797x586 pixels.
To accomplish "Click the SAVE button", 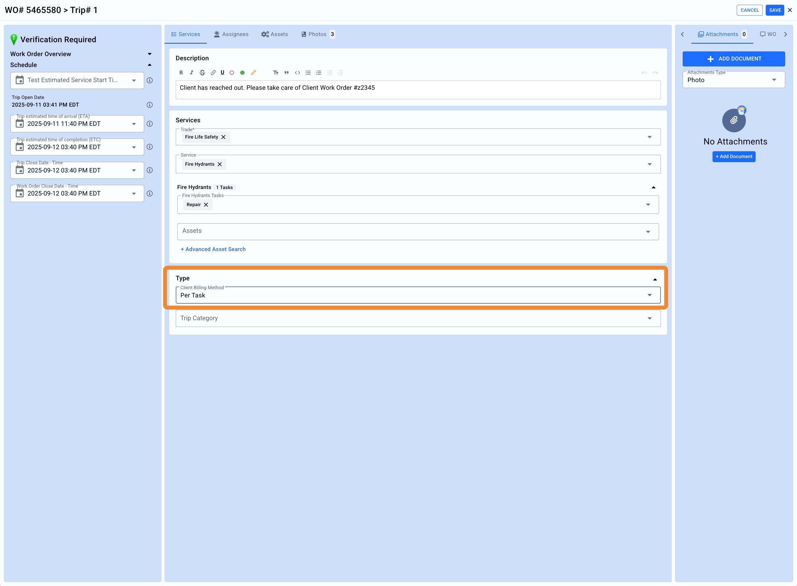I will click(x=775, y=10).
